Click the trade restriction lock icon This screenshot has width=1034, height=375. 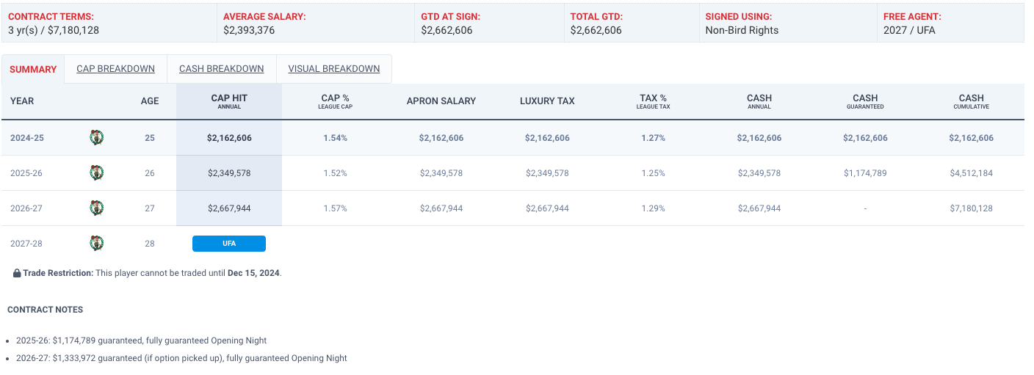(x=17, y=273)
